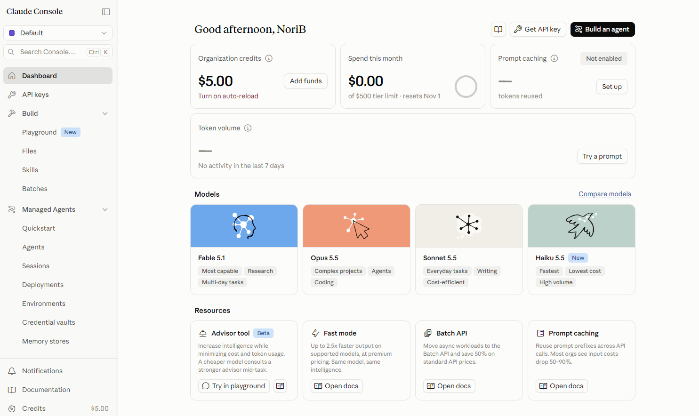Open Playground in the sidebar
The image size is (699, 416).
coord(39,132)
